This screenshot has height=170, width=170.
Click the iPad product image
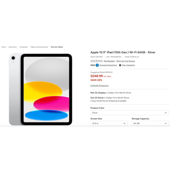(40, 90)
